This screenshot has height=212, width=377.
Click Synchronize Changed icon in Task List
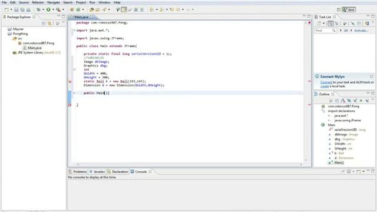[367, 24]
